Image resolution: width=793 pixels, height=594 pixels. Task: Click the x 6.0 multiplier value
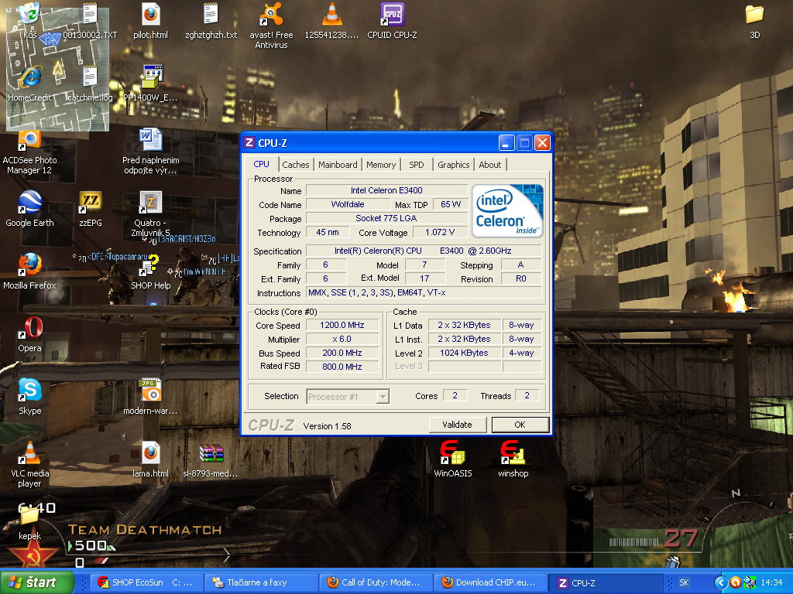(342, 339)
